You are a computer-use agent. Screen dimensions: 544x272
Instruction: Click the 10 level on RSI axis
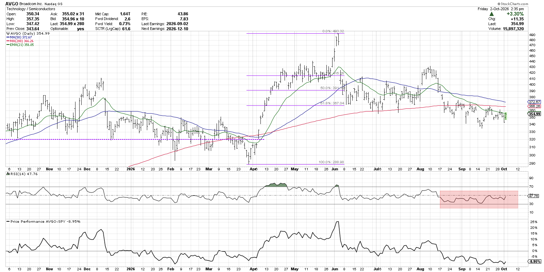click(x=531, y=213)
